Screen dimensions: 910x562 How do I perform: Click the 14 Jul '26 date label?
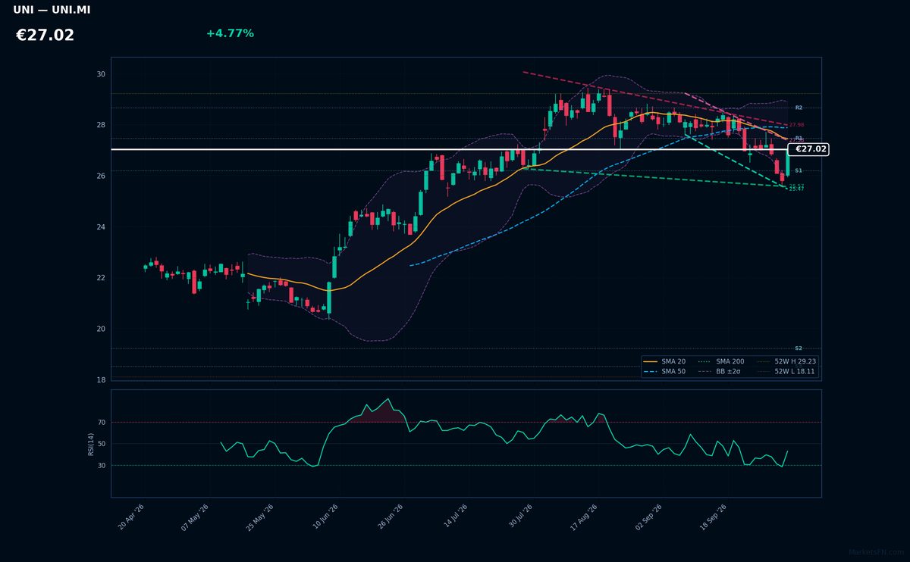(454, 517)
